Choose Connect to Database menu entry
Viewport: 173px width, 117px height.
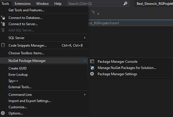click(44, 18)
